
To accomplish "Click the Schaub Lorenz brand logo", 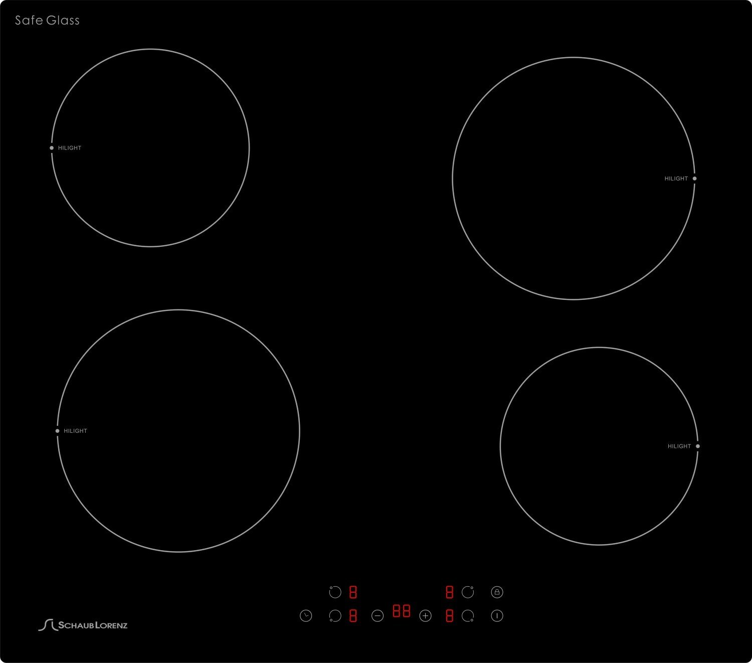I will [83, 625].
